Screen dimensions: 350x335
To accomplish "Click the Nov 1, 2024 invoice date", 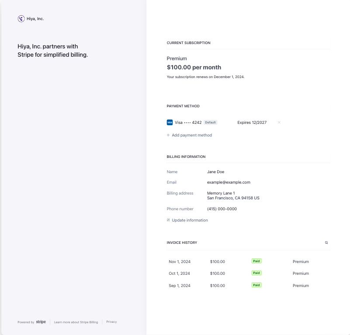I will coord(180,261).
